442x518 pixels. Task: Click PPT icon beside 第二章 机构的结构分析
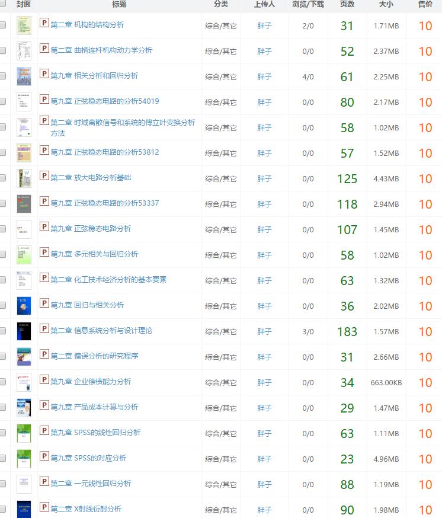click(x=44, y=23)
